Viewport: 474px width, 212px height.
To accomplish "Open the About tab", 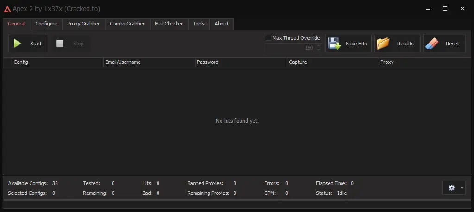I will (221, 24).
